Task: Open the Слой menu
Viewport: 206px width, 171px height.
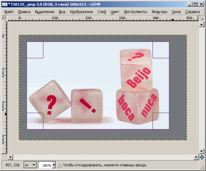Action: click(102, 12)
